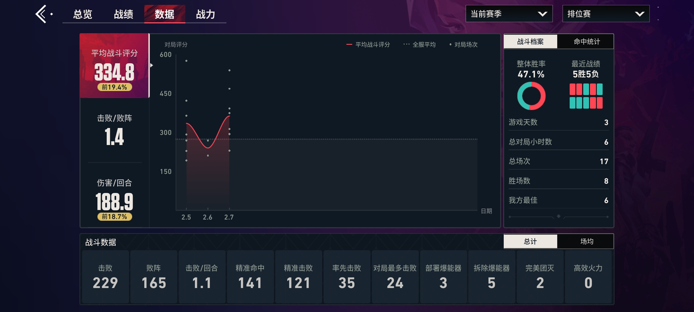Click the small arrow beside average combat score
Image resolution: width=694 pixels, height=312 pixels.
[x=152, y=65]
